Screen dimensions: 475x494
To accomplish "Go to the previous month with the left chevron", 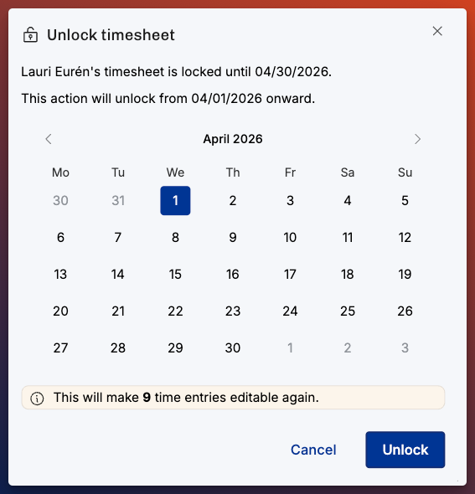I will pos(49,139).
